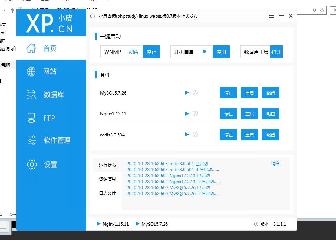336x240 pixels.
Task: Switch to the 资源信息 resource info tab
Action: point(107,179)
